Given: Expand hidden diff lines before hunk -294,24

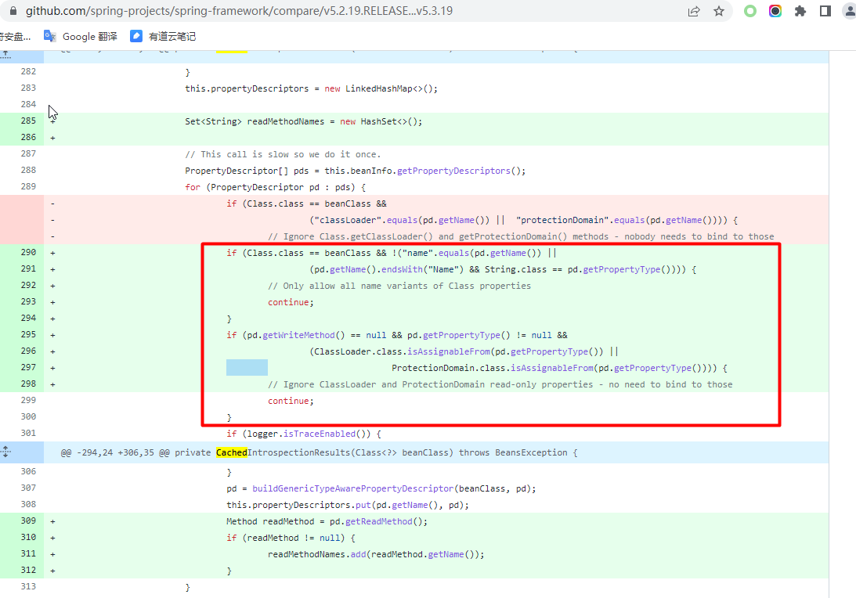Looking at the screenshot, I should [x=6, y=452].
